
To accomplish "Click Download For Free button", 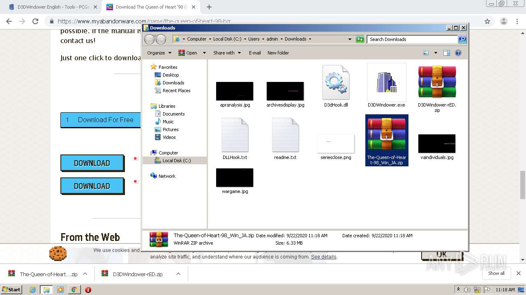I will (101, 120).
